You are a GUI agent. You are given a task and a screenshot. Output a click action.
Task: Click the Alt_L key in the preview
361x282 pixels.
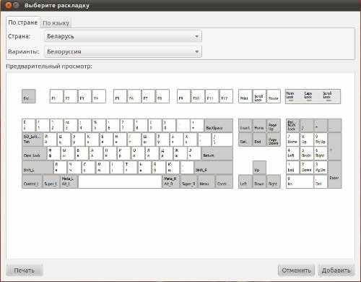coord(69,181)
